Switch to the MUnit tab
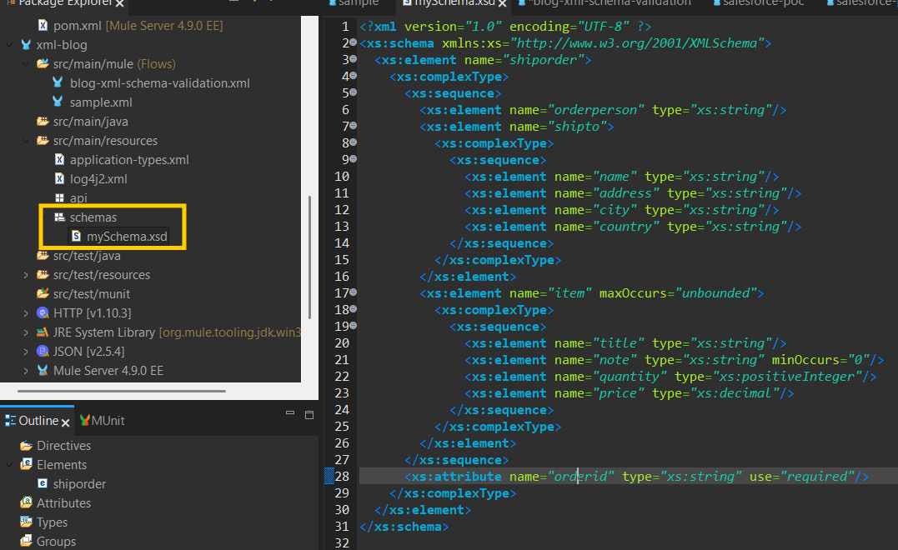 102,421
